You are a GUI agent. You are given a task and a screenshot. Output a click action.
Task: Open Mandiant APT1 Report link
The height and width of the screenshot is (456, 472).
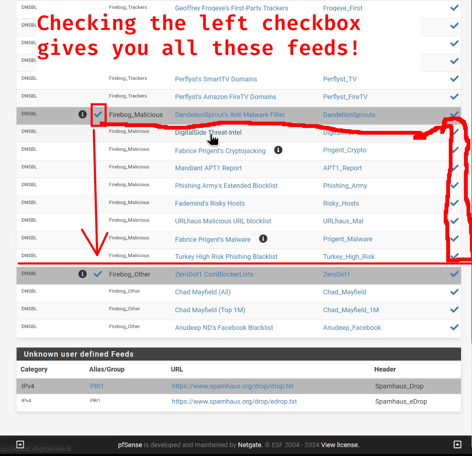(208, 168)
